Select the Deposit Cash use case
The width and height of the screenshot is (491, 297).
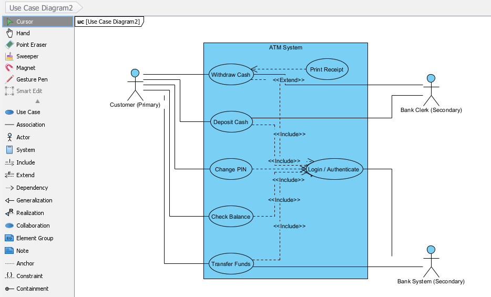click(x=231, y=122)
